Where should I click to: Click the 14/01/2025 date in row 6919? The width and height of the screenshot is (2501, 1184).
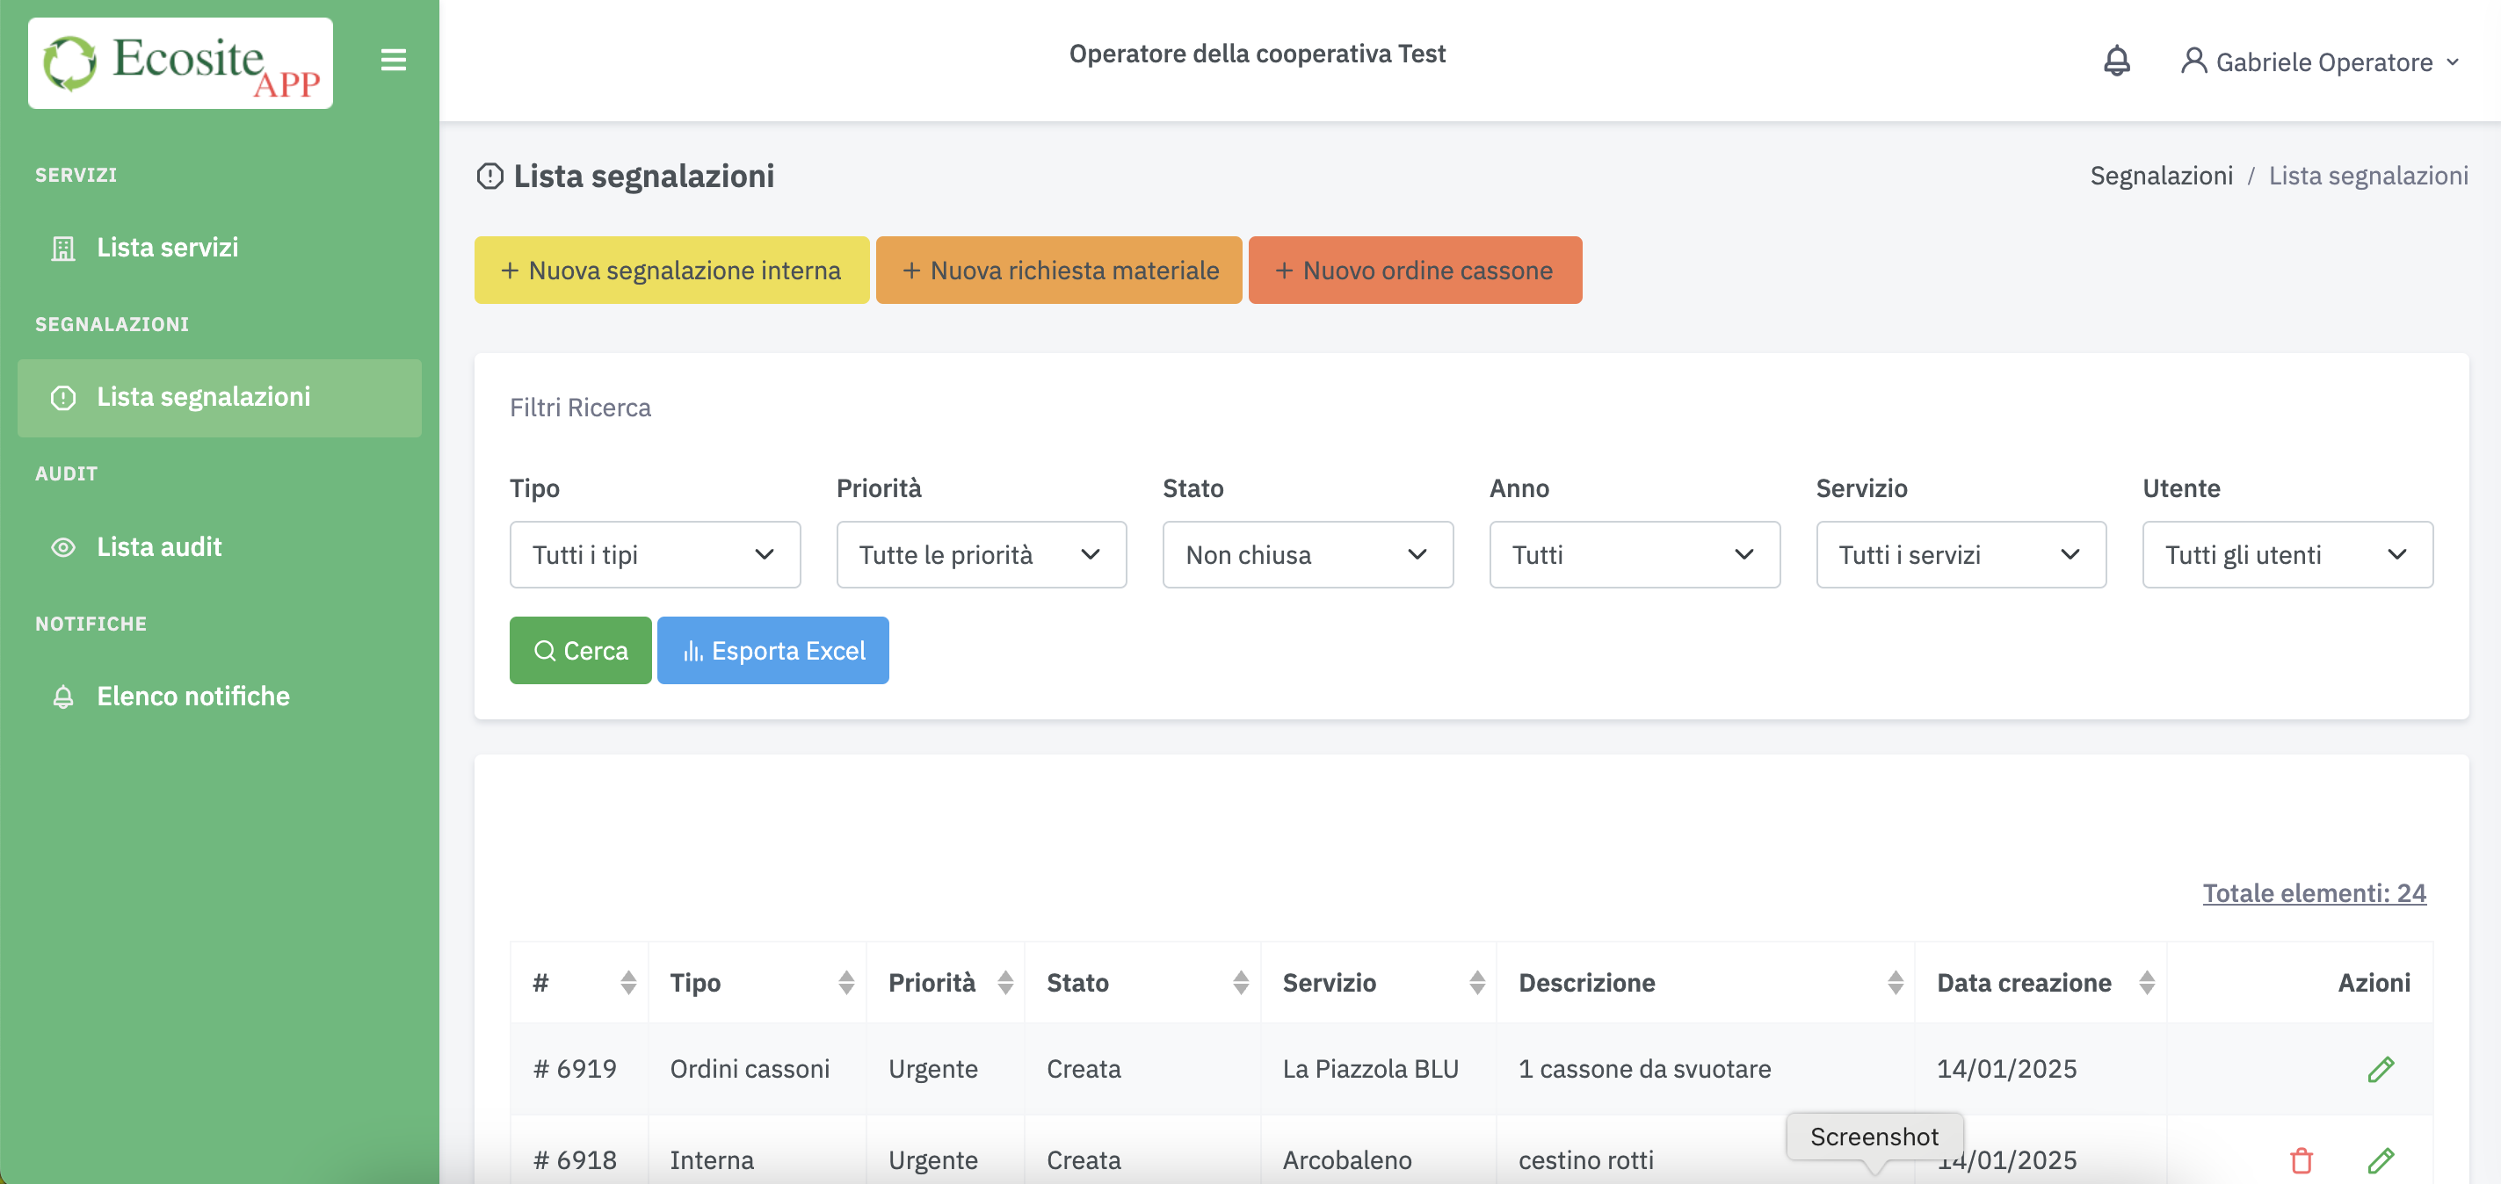click(2007, 1069)
